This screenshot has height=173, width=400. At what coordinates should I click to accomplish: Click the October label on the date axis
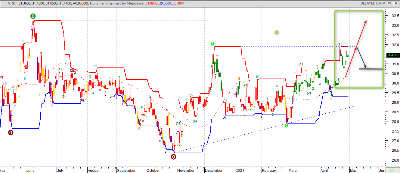click(x=153, y=170)
